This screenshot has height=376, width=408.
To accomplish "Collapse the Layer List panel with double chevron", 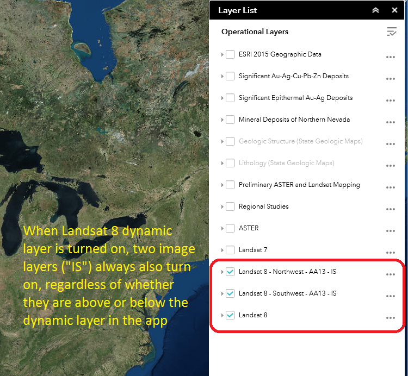I will click(x=375, y=10).
